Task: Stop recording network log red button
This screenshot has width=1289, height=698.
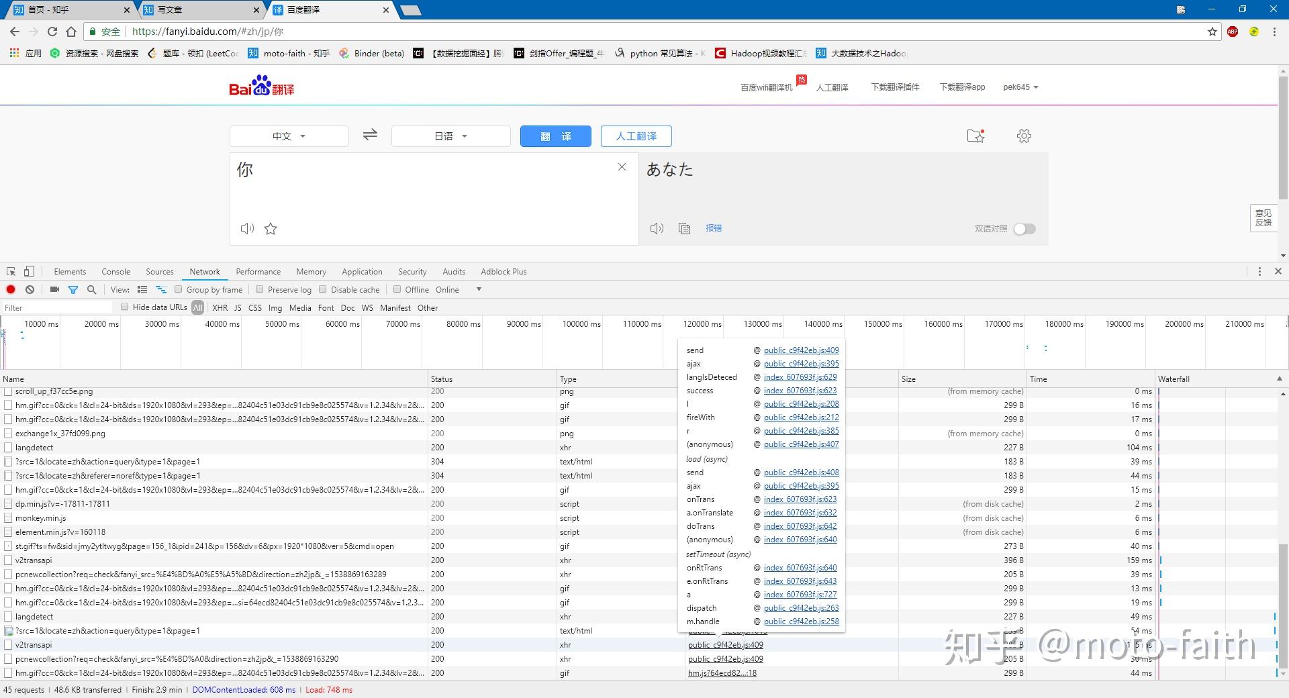Action: coord(11,289)
